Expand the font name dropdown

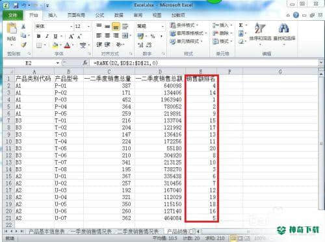[x=71, y=27]
